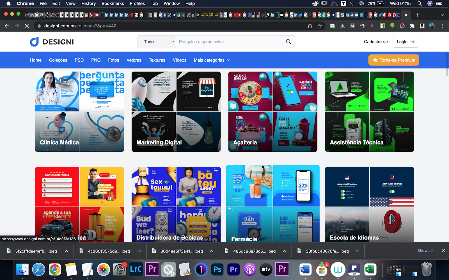The image size is (449, 280).
Task: Click the gray M extension icon
Action: pyautogui.click(x=352, y=26)
